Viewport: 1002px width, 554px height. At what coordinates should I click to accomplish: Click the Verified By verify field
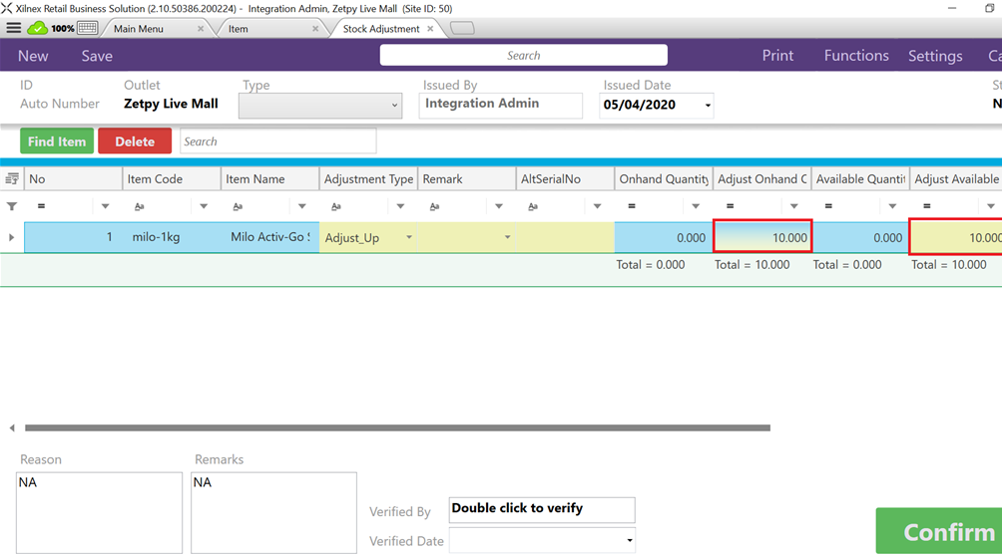pos(542,509)
